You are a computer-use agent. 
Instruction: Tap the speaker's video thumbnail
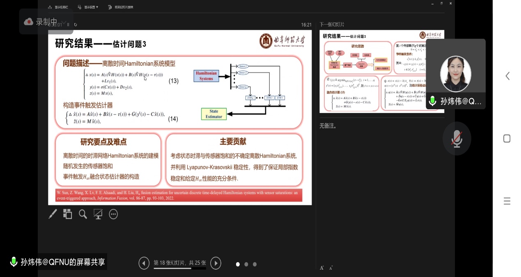(x=456, y=74)
